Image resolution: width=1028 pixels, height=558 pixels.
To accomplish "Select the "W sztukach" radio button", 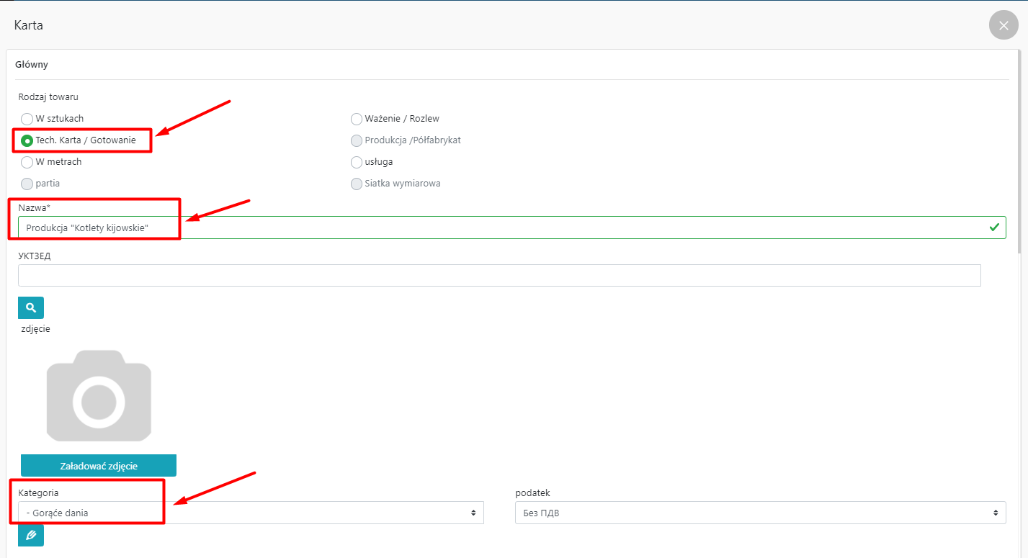I will click(x=27, y=119).
